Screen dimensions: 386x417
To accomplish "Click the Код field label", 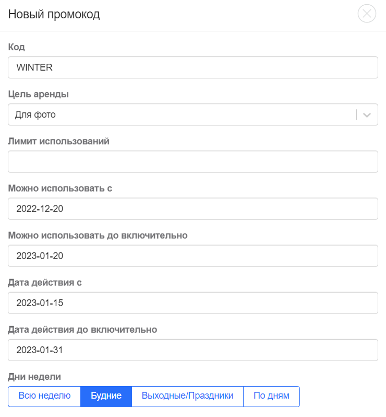I will 17,47.
